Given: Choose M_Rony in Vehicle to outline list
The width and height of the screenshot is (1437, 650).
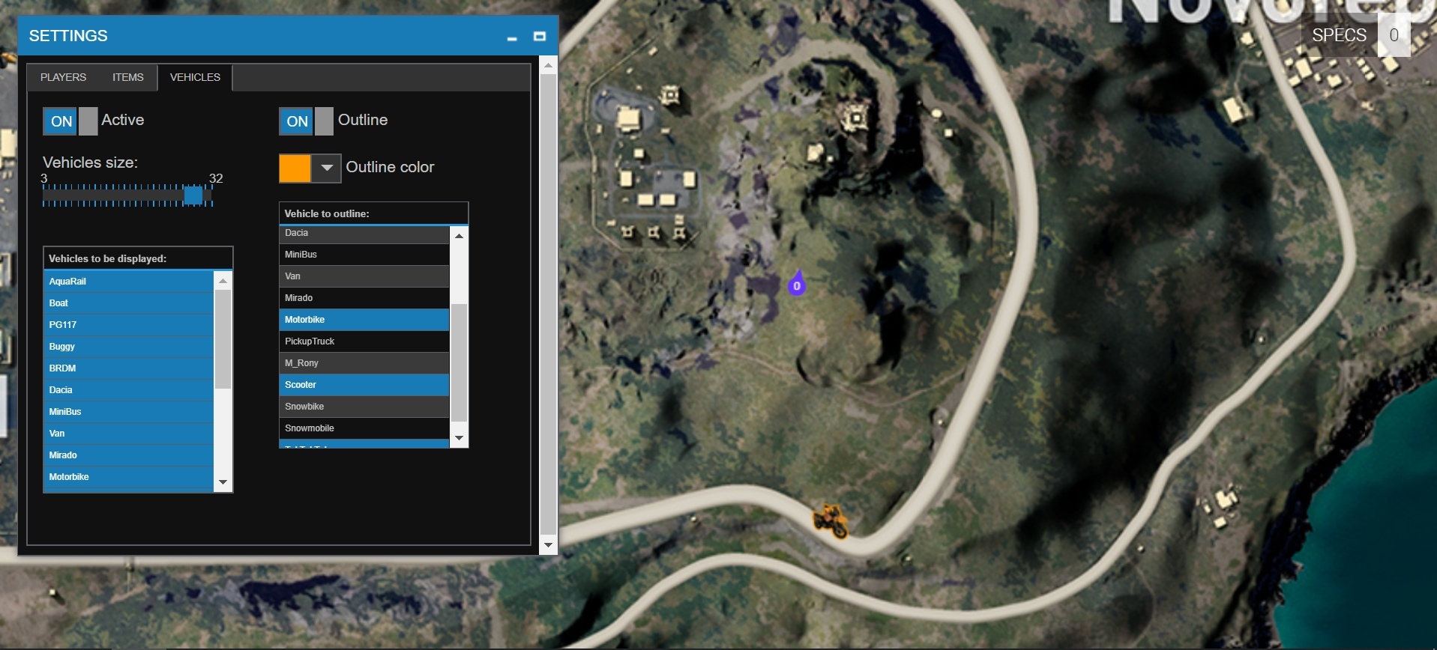Looking at the screenshot, I should click(364, 363).
